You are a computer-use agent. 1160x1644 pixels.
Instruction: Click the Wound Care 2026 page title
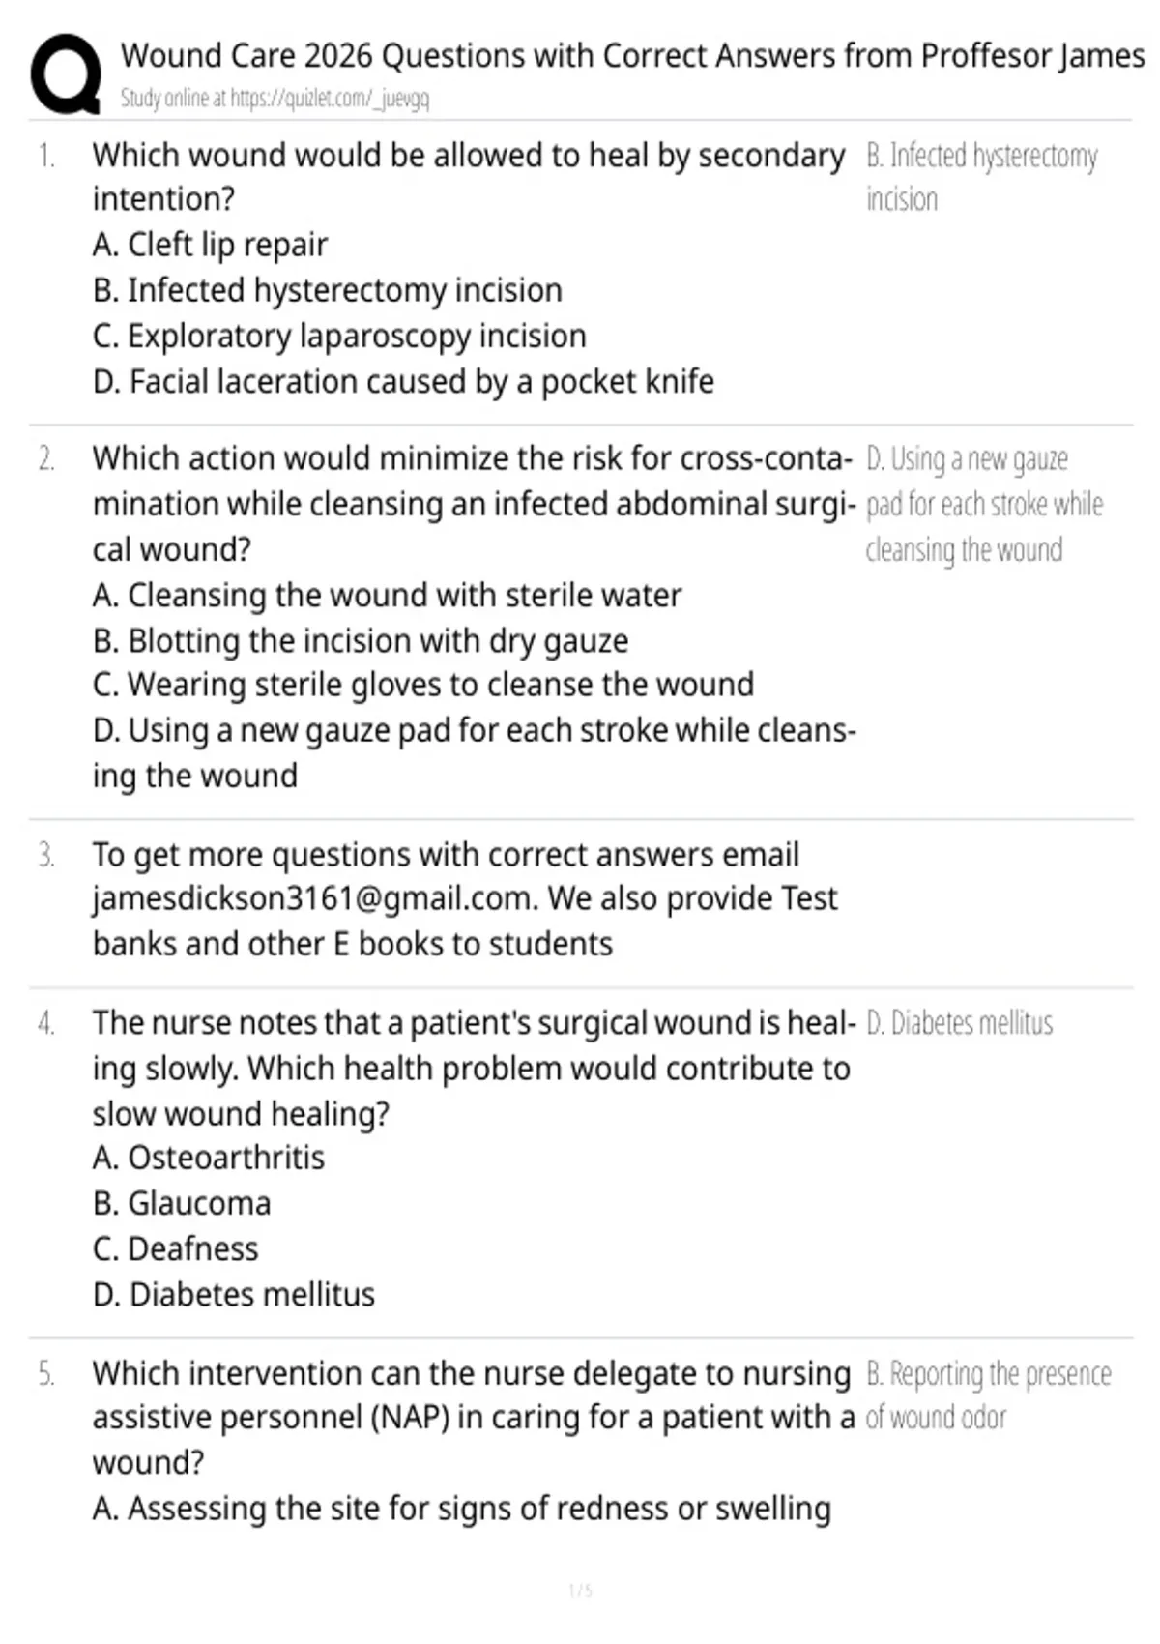pos(632,56)
